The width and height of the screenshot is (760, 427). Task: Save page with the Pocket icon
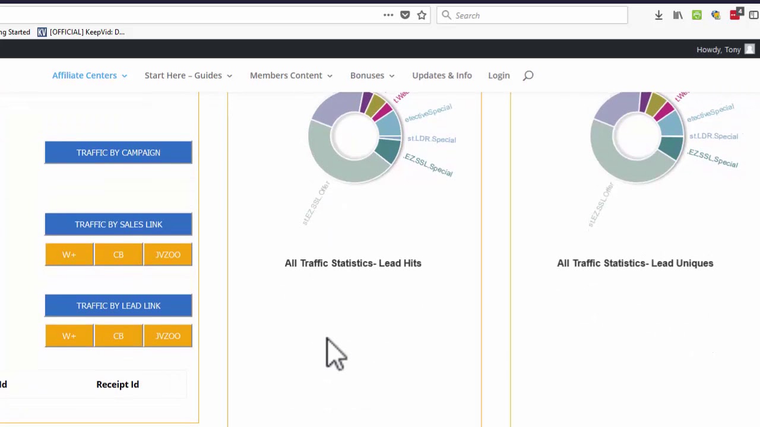405,15
